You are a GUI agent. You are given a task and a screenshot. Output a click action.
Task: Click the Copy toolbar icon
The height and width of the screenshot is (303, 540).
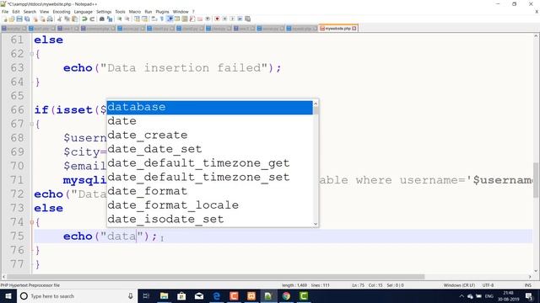[67, 19]
